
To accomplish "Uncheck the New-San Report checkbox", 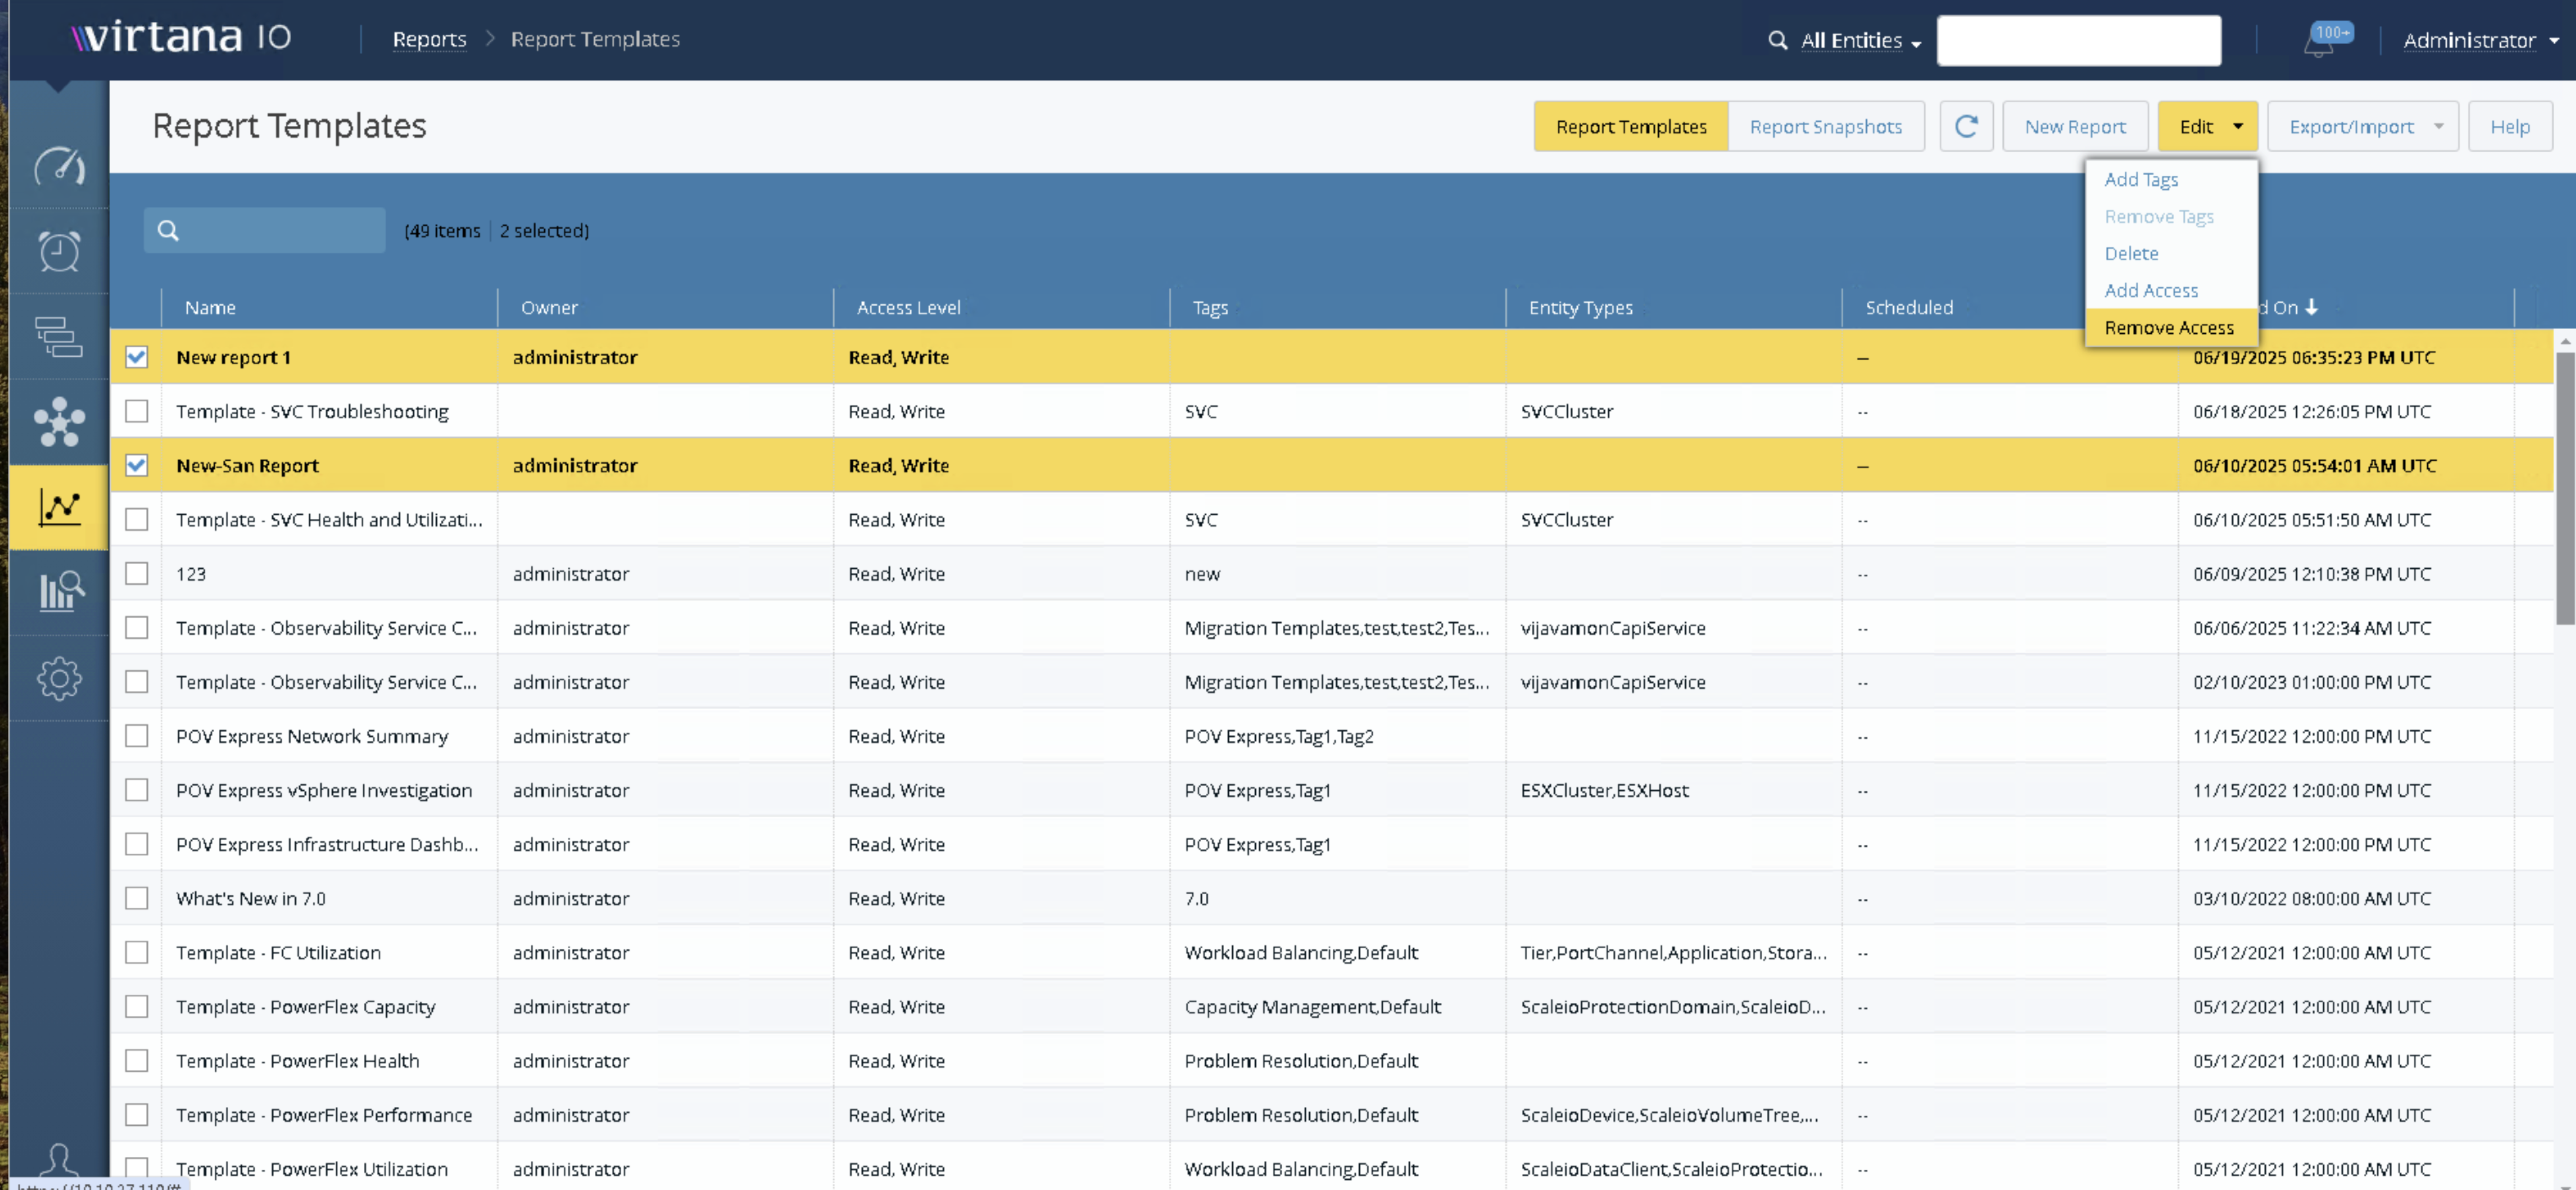I will click(137, 465).
